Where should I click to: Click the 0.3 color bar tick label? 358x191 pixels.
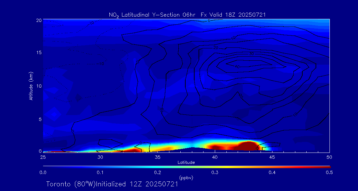(215, 172)
